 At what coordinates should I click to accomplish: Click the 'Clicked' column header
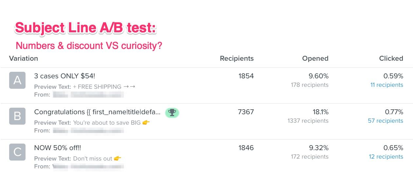(391, 58)
